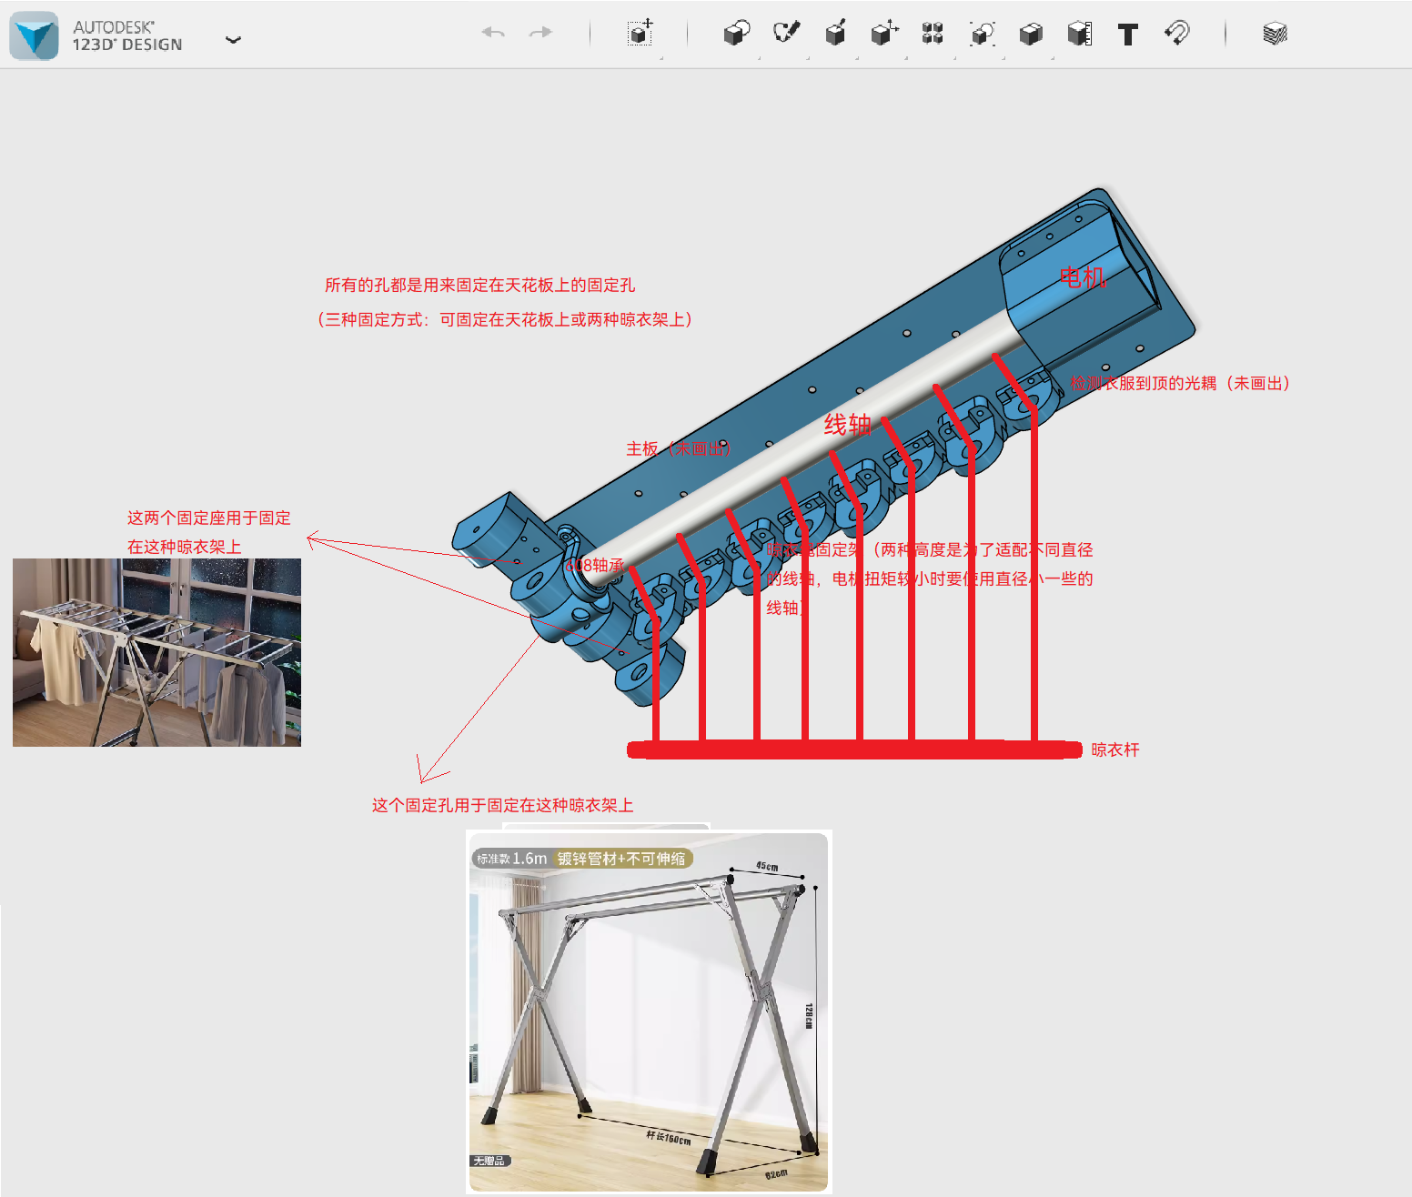This screenshot has width=1412, height=1197.
Task: Activate the Snap magnet tool
Action: (1177, 34)
